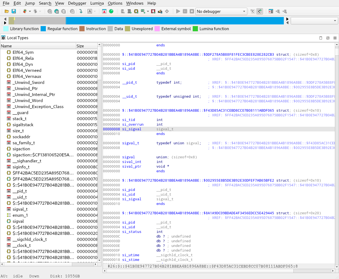
Task: Open the jump back history dropdown arrow
Action: (30, 11)
